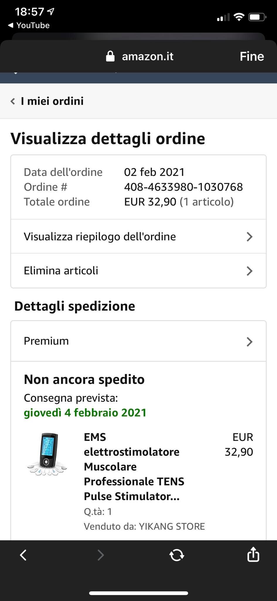This screenshot has height=601, width=277.
Task: Tap the home indicator bar
Action: (138, 593)
